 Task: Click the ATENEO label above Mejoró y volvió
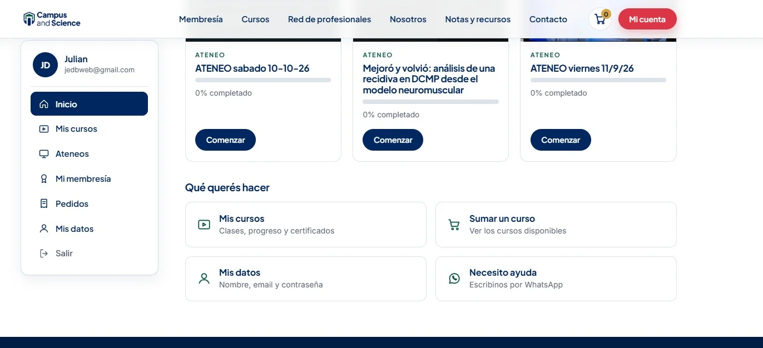[378, 55]
